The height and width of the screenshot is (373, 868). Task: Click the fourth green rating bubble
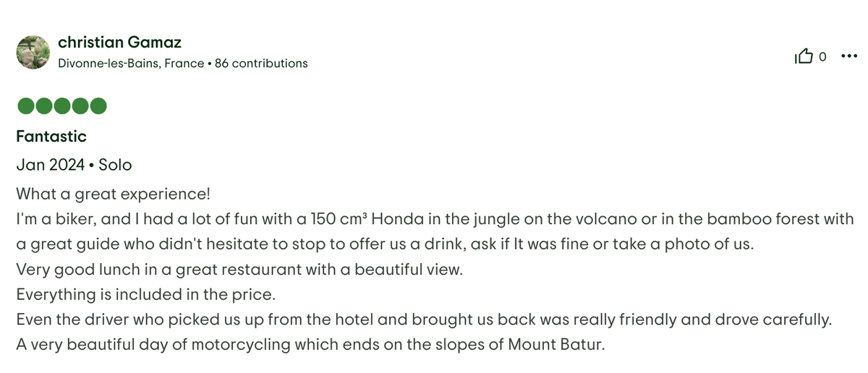tap(80, 106)
